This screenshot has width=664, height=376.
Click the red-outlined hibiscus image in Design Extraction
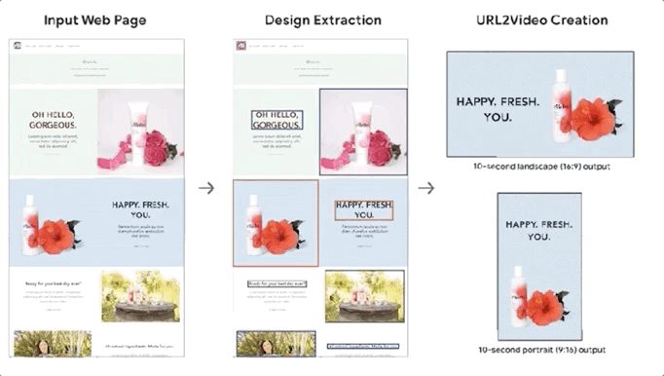click(276, 223)
